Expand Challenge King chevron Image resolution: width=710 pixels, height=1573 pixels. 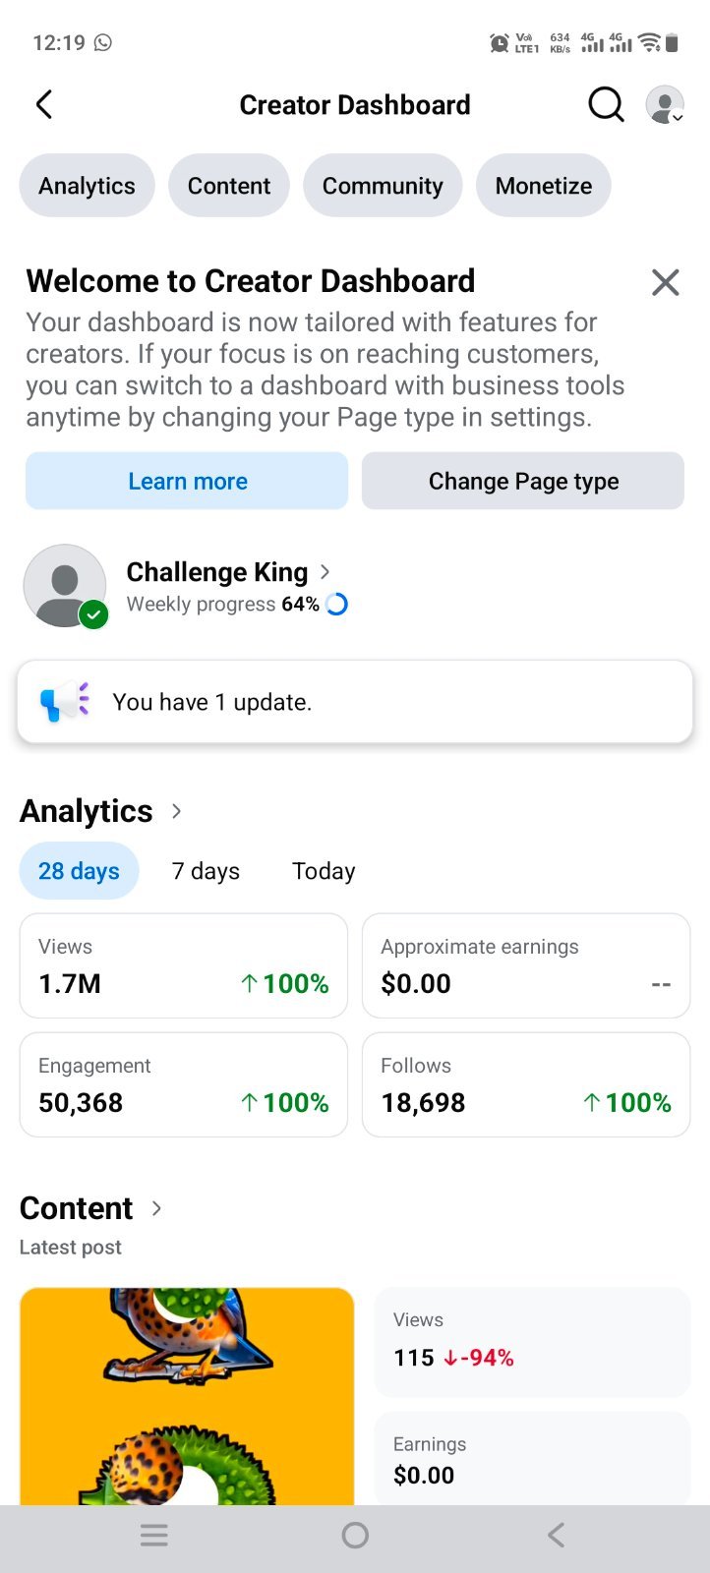[x=325, y=571]
